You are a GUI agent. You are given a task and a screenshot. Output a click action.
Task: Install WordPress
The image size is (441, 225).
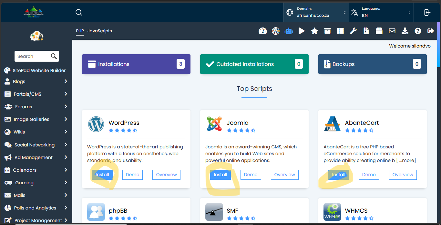(x=102, y=175)
